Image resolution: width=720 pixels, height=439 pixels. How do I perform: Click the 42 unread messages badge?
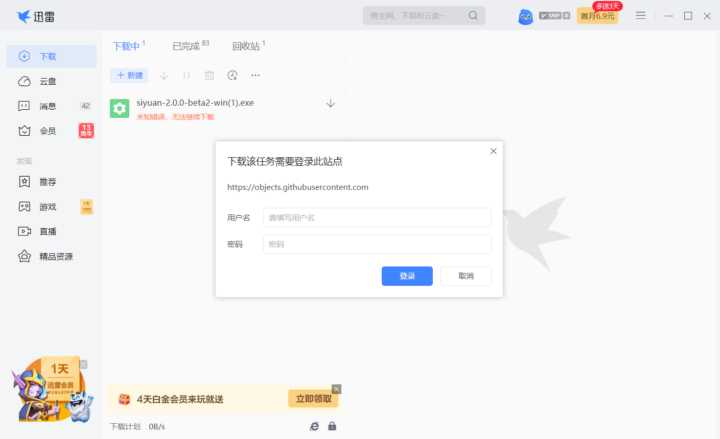[85, 106]
